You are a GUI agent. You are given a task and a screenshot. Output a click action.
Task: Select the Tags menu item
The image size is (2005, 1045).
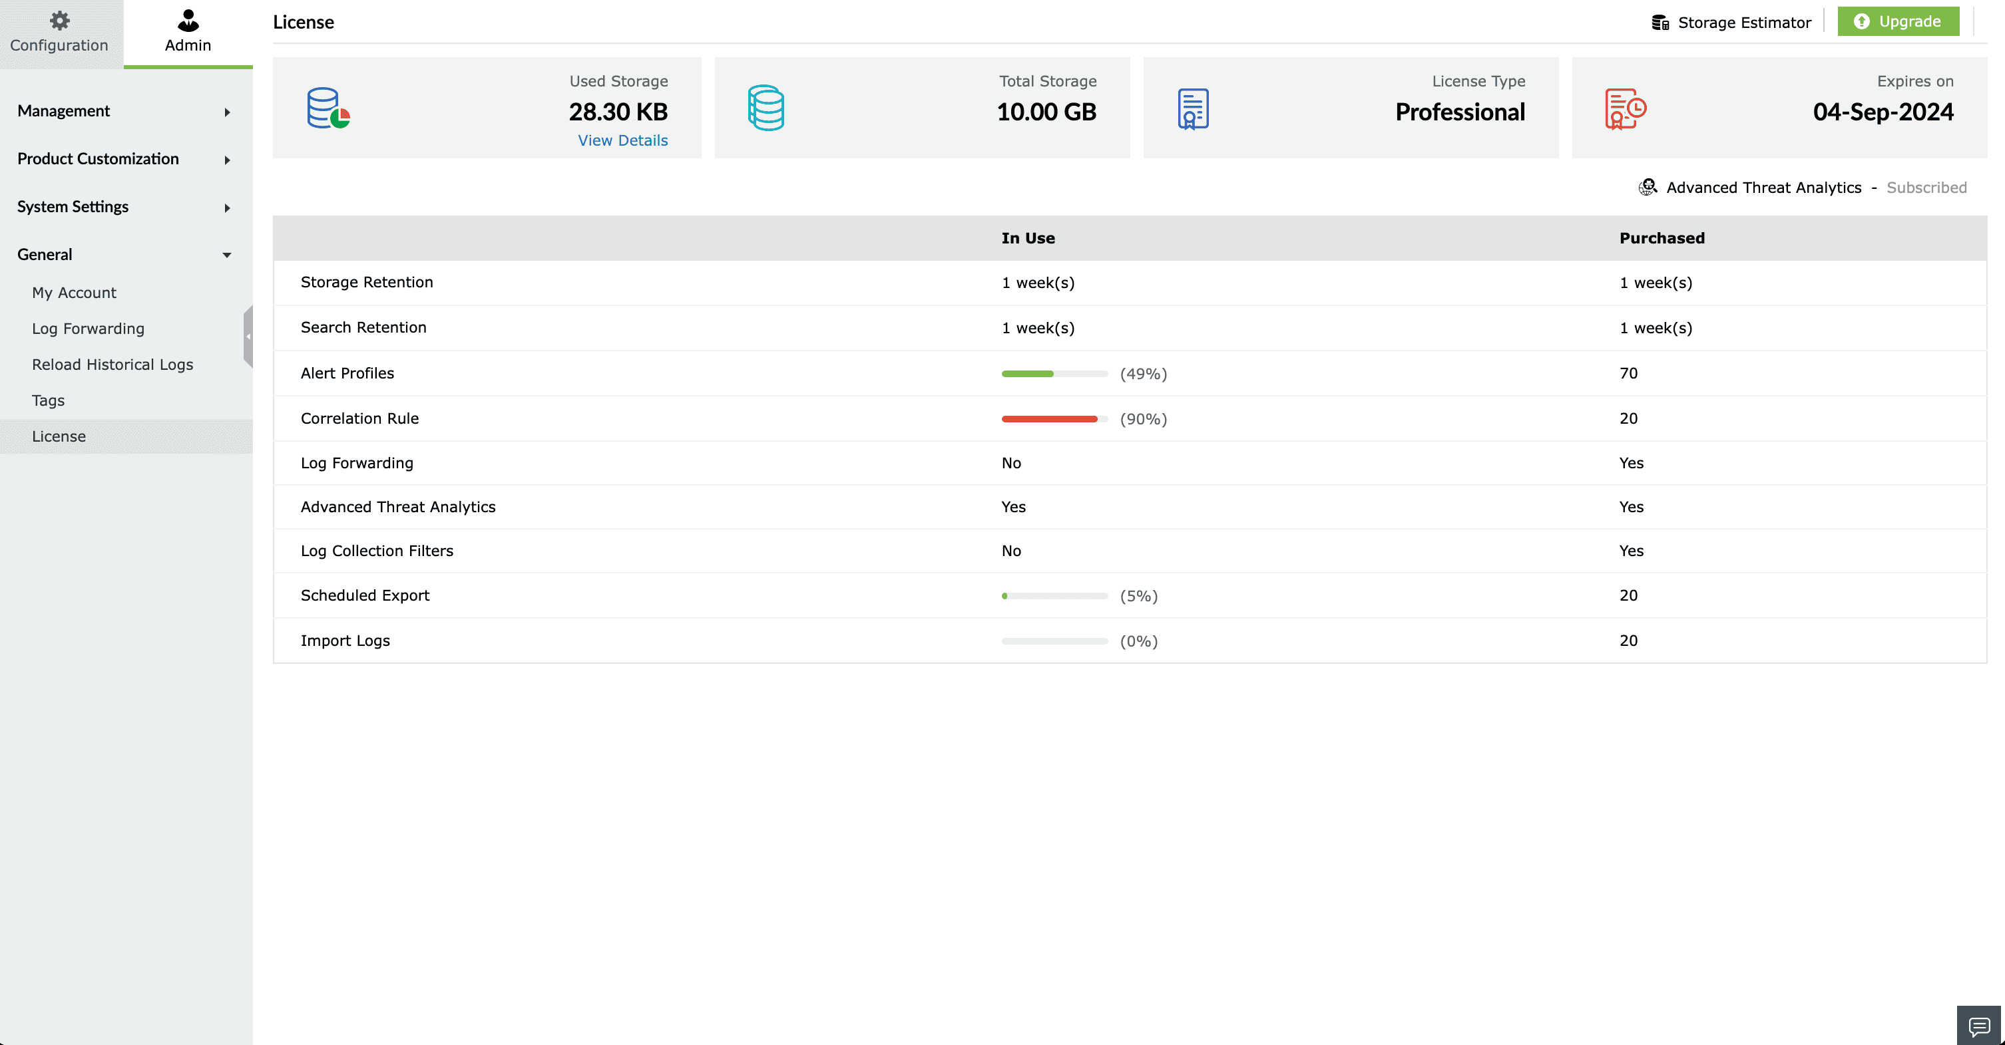tap(48, 400)
